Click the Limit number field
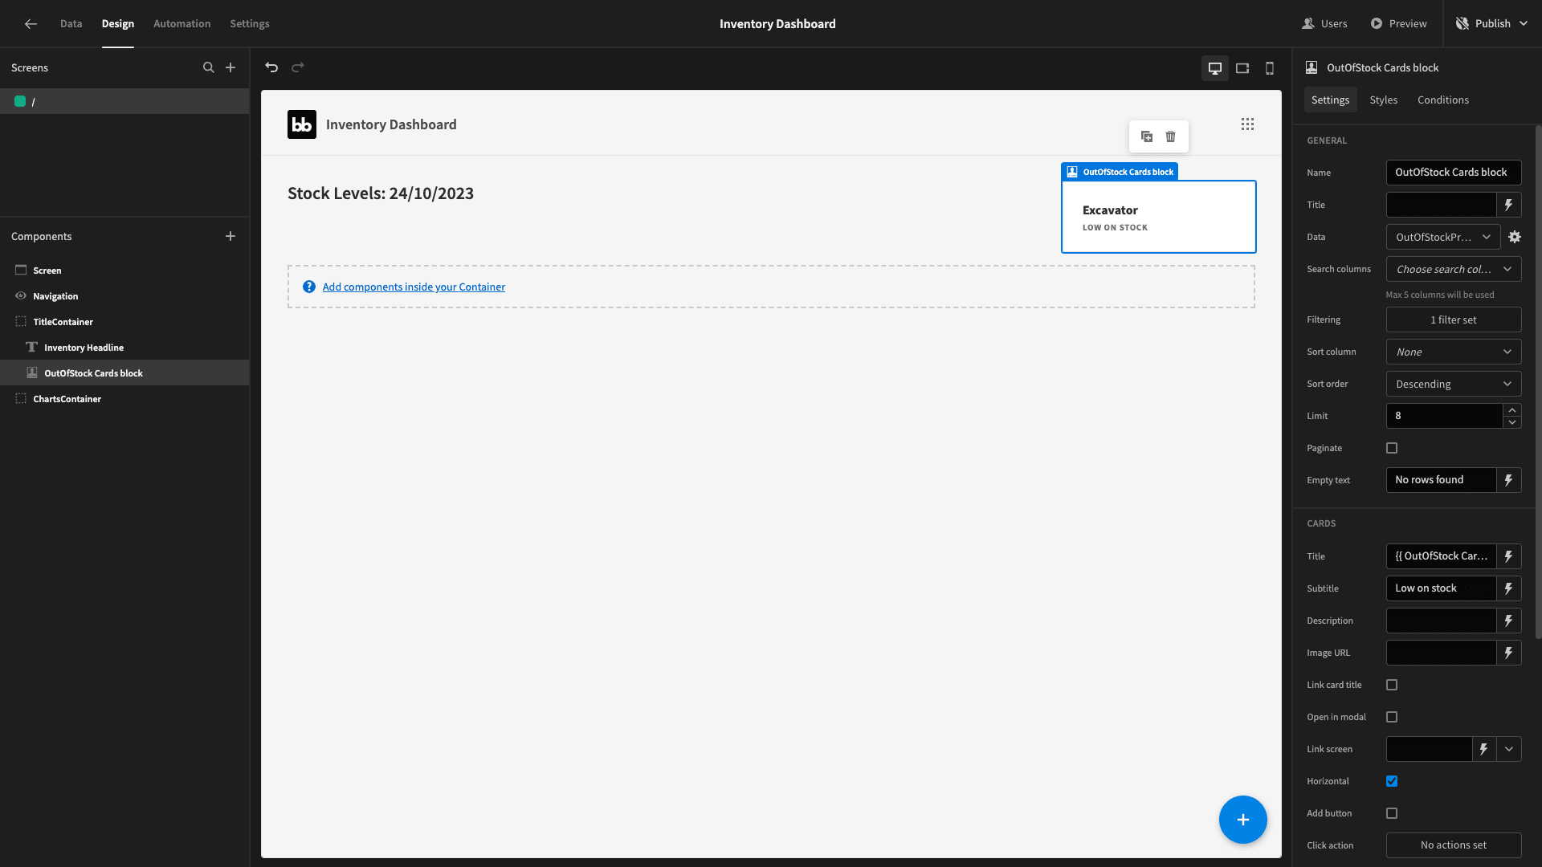The width and height of the screenshot is (1542, 867). [x=1444, y=416]
